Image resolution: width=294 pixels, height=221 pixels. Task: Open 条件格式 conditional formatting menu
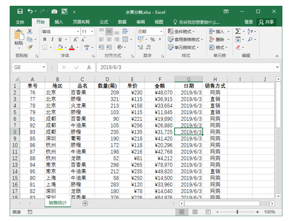pos(181,31)
